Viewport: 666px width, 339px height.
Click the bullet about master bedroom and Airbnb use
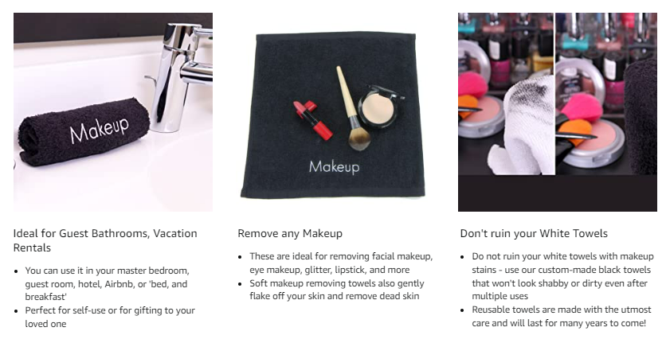[x=106, y=284]
